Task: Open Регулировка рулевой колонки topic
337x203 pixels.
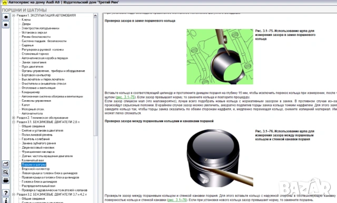Action: [x=43, y=50]
